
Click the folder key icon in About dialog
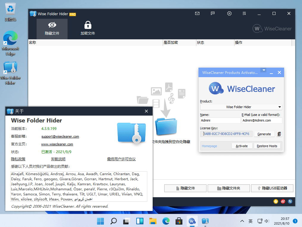point(131,133)
